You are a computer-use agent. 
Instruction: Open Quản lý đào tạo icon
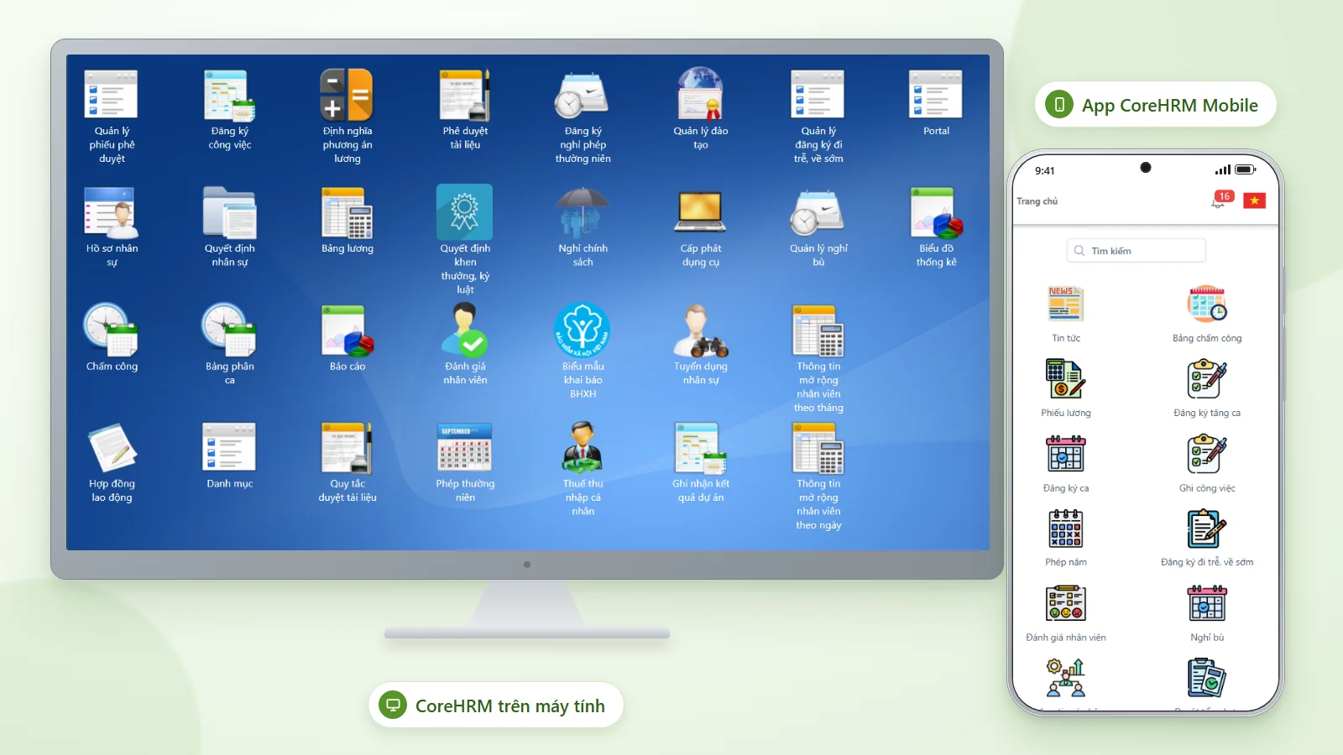700,94
